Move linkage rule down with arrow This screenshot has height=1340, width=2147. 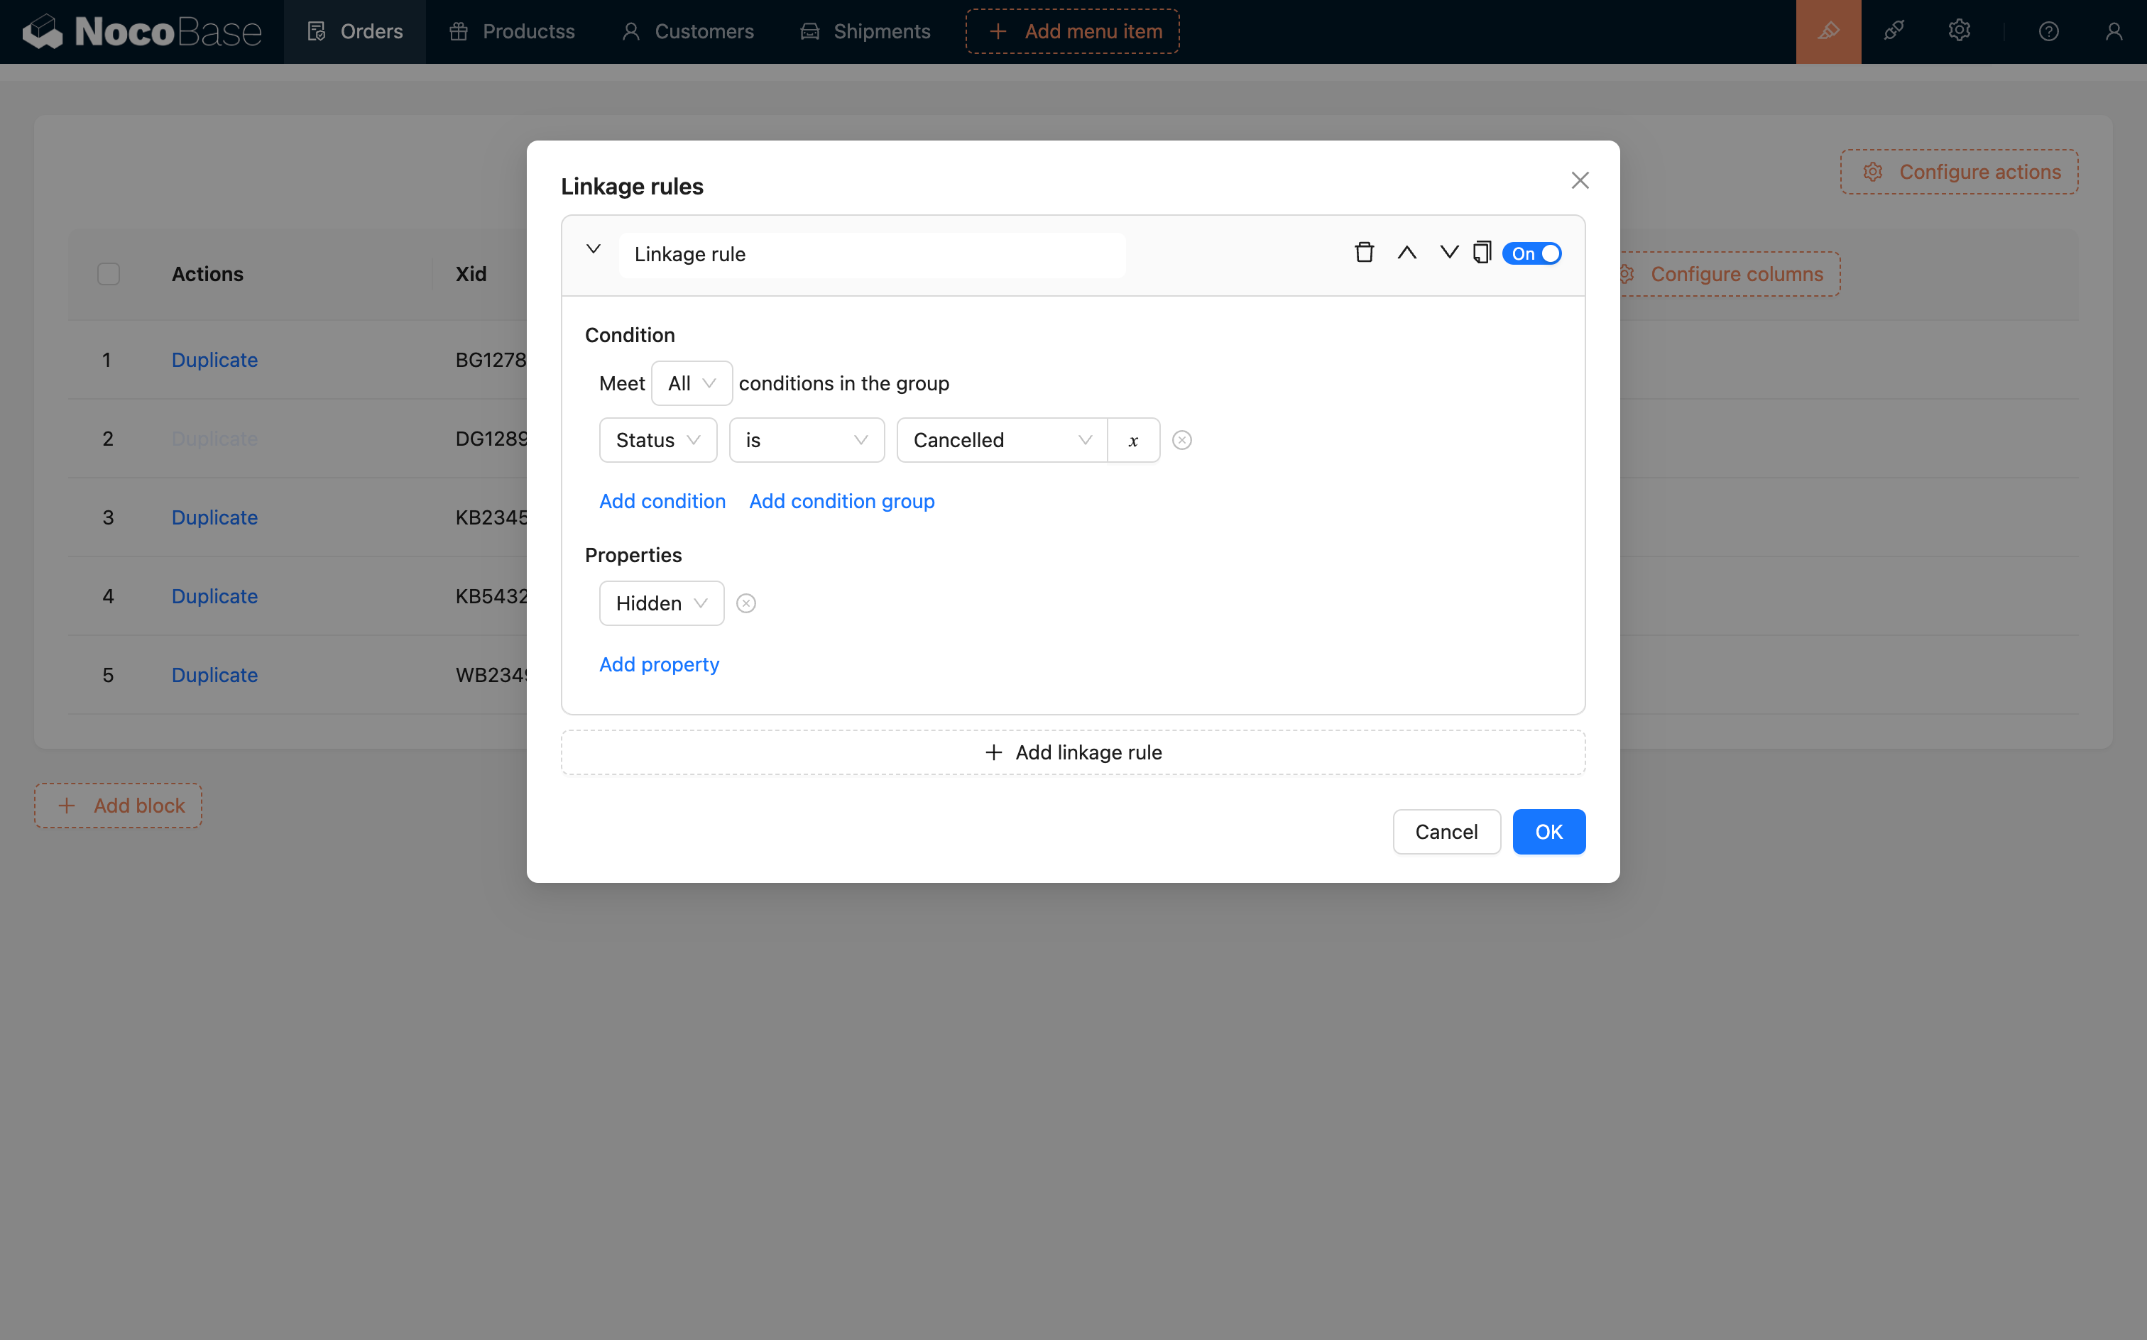click(x=1448, y=253)
